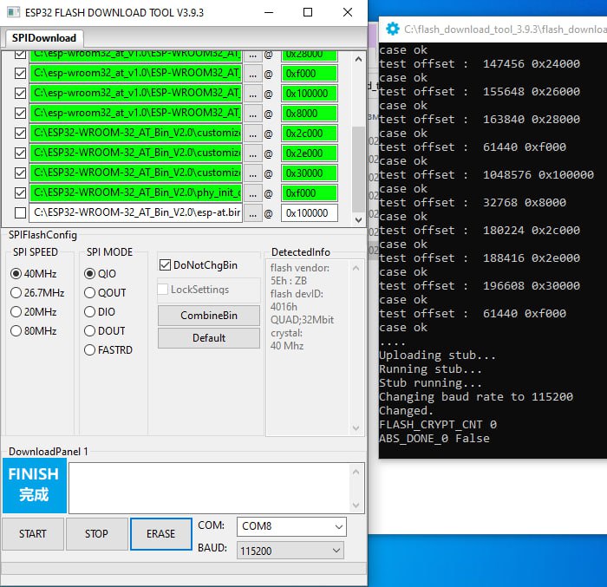Select DIO SPI mode
The image size is (607, 587).
[x=89, y=311]
